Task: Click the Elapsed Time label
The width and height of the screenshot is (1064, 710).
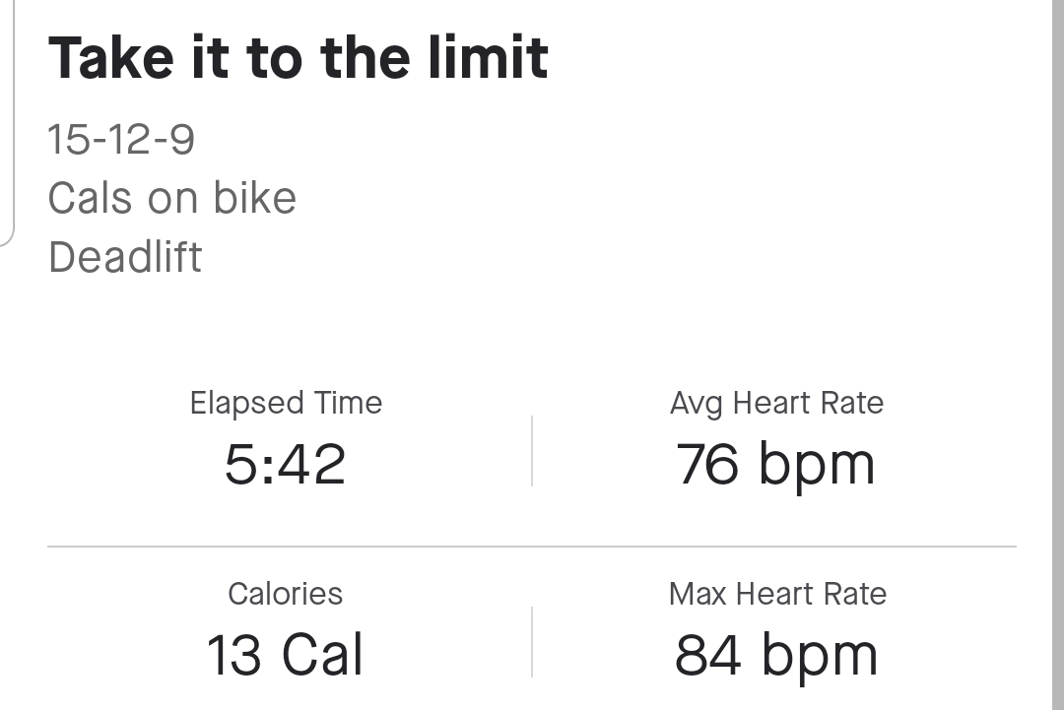Action: coord(286,403)
